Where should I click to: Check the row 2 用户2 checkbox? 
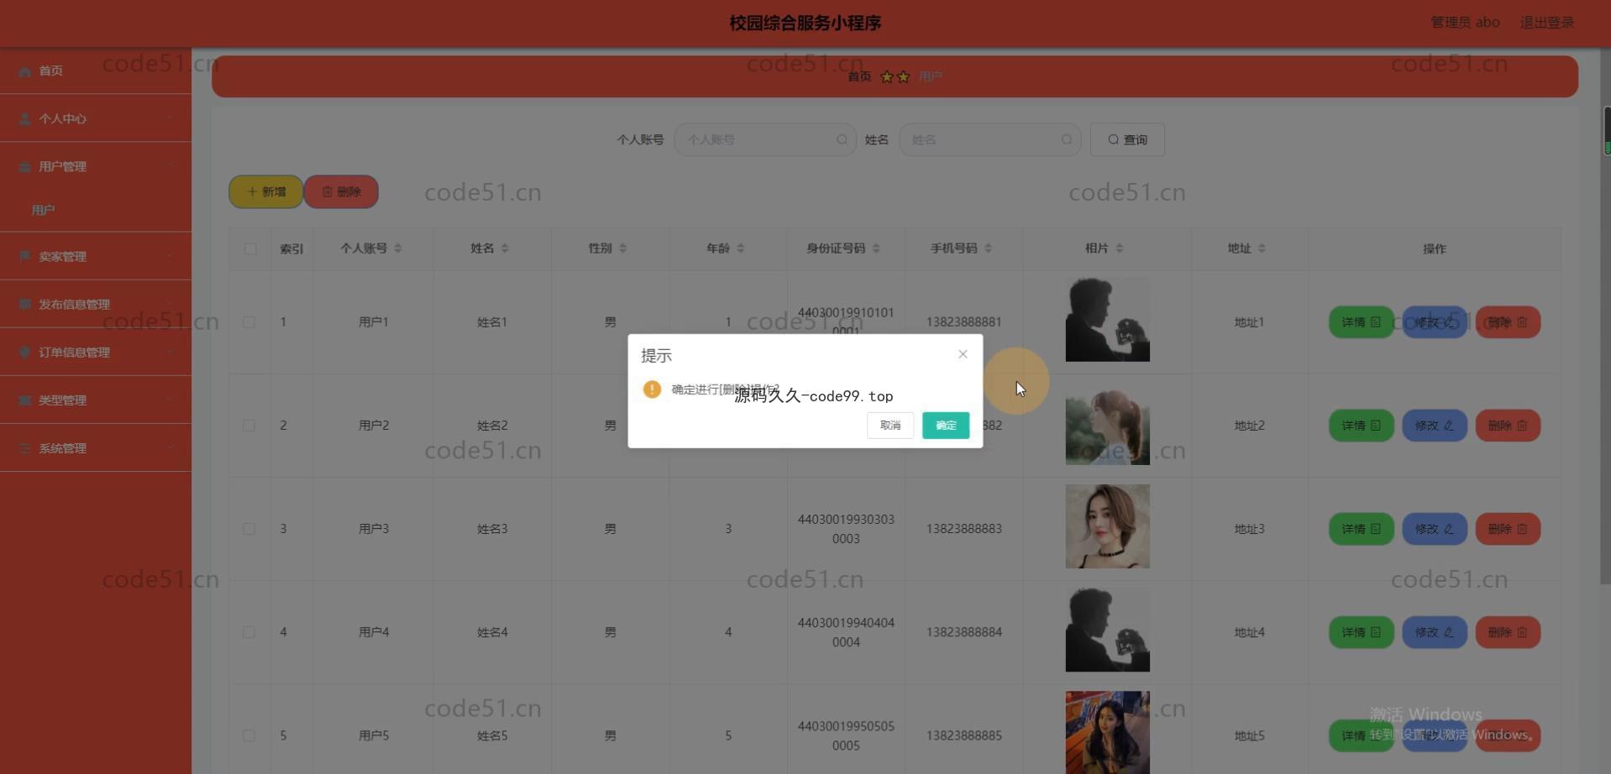[249, 426]
